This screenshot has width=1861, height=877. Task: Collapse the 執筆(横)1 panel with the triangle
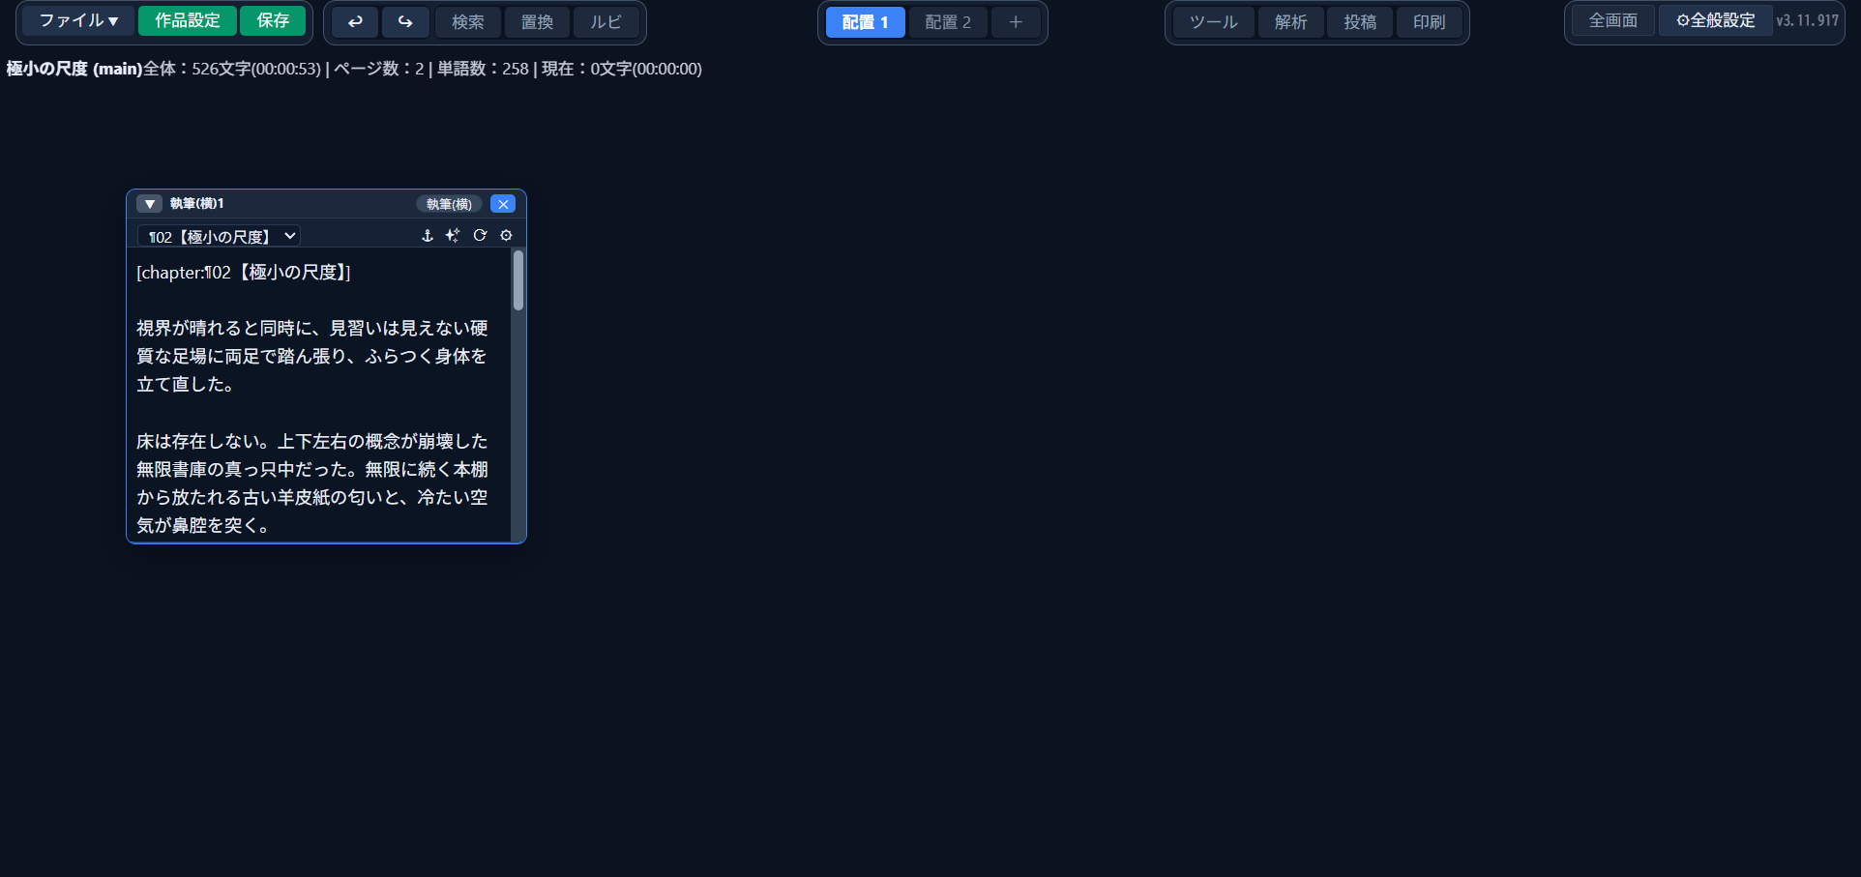click(149, 204)
